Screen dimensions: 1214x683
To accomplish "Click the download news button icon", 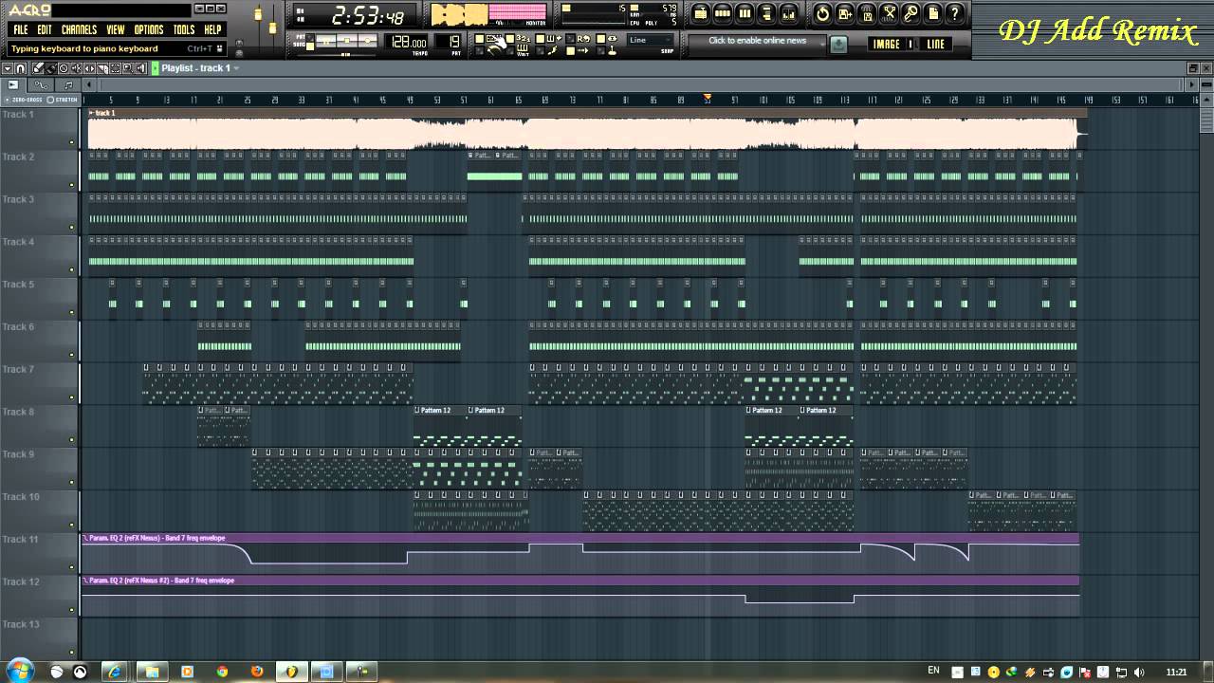I will point(838,44).
